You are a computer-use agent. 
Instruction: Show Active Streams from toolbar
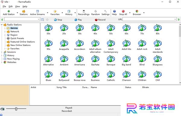[x=37, y=13]
